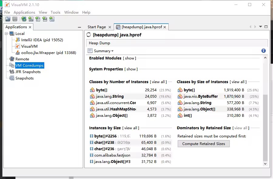The height and width of the screenshot is (179, 273).
Task: Click the Compute Retained Sizes button
Action: (204, 144)
